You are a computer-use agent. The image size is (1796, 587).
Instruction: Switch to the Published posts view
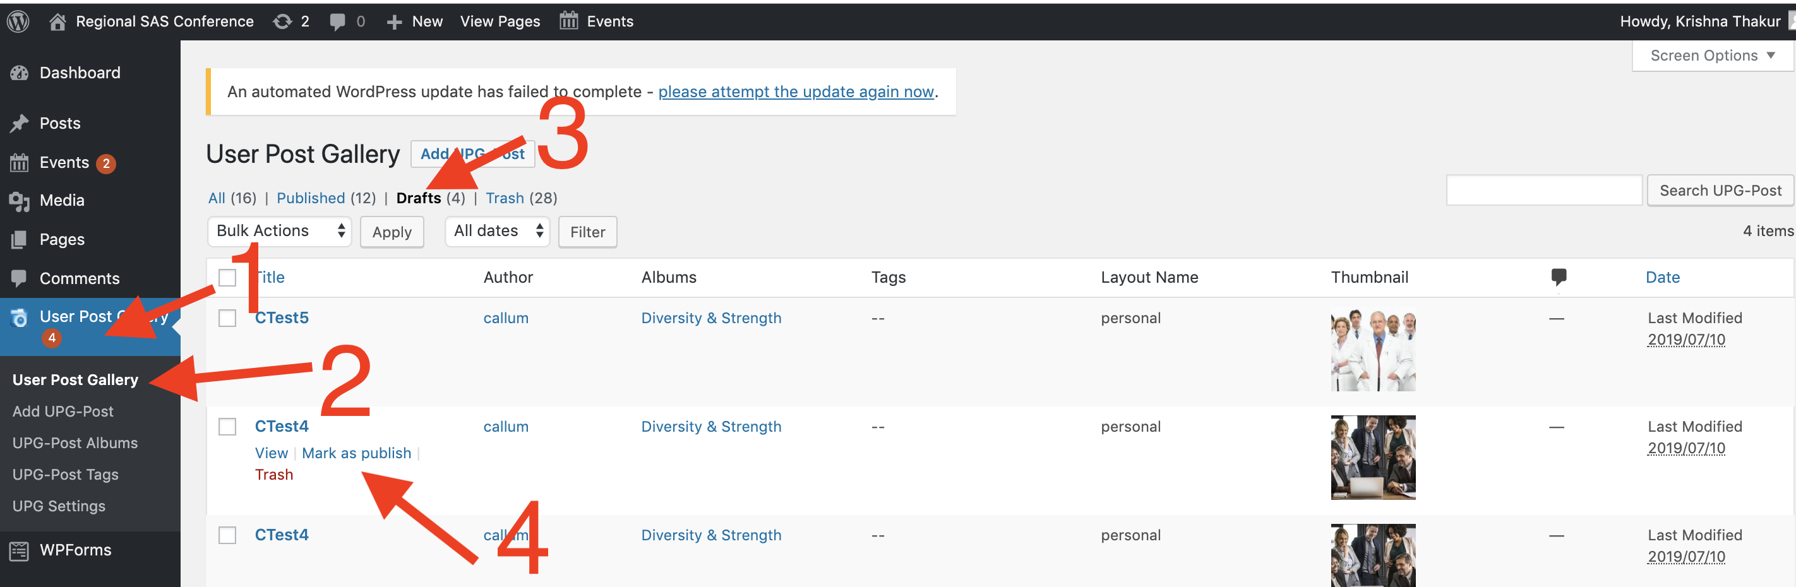(311, 198)
